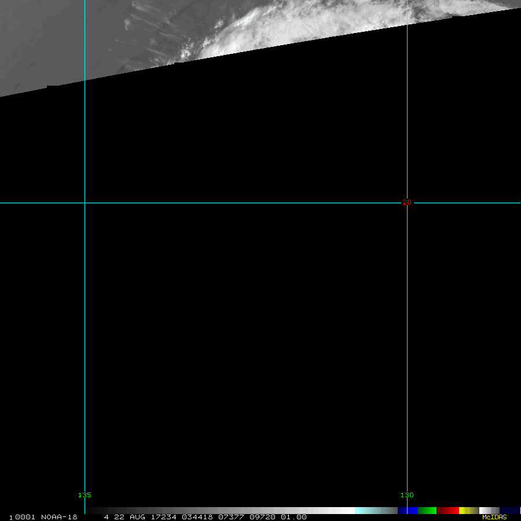
Task: Select the blue segment of color bar
Action: click(x=408, y=511)
